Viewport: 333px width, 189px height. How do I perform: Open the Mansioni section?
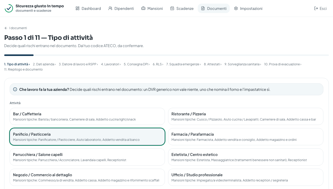tap(152, 8)
